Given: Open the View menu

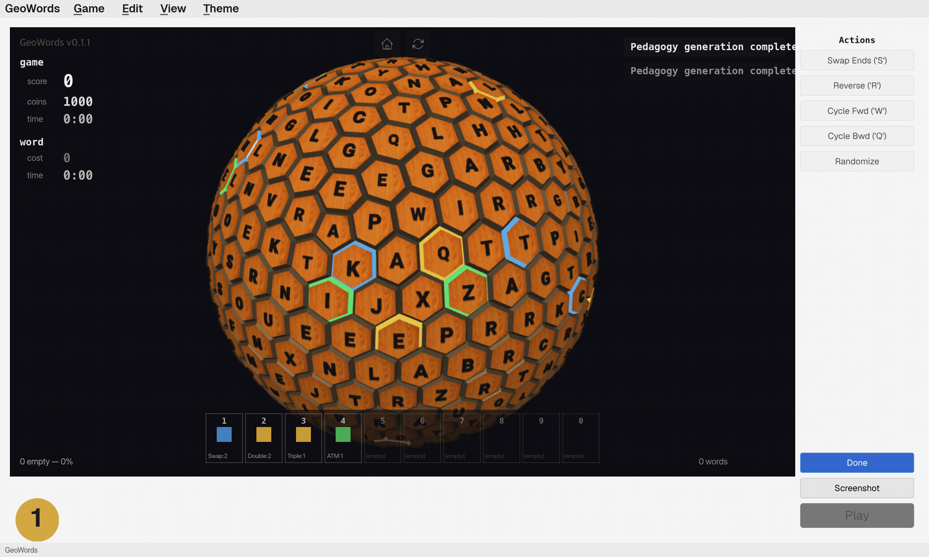Looking at the screenshot, I should pos(173,9).
